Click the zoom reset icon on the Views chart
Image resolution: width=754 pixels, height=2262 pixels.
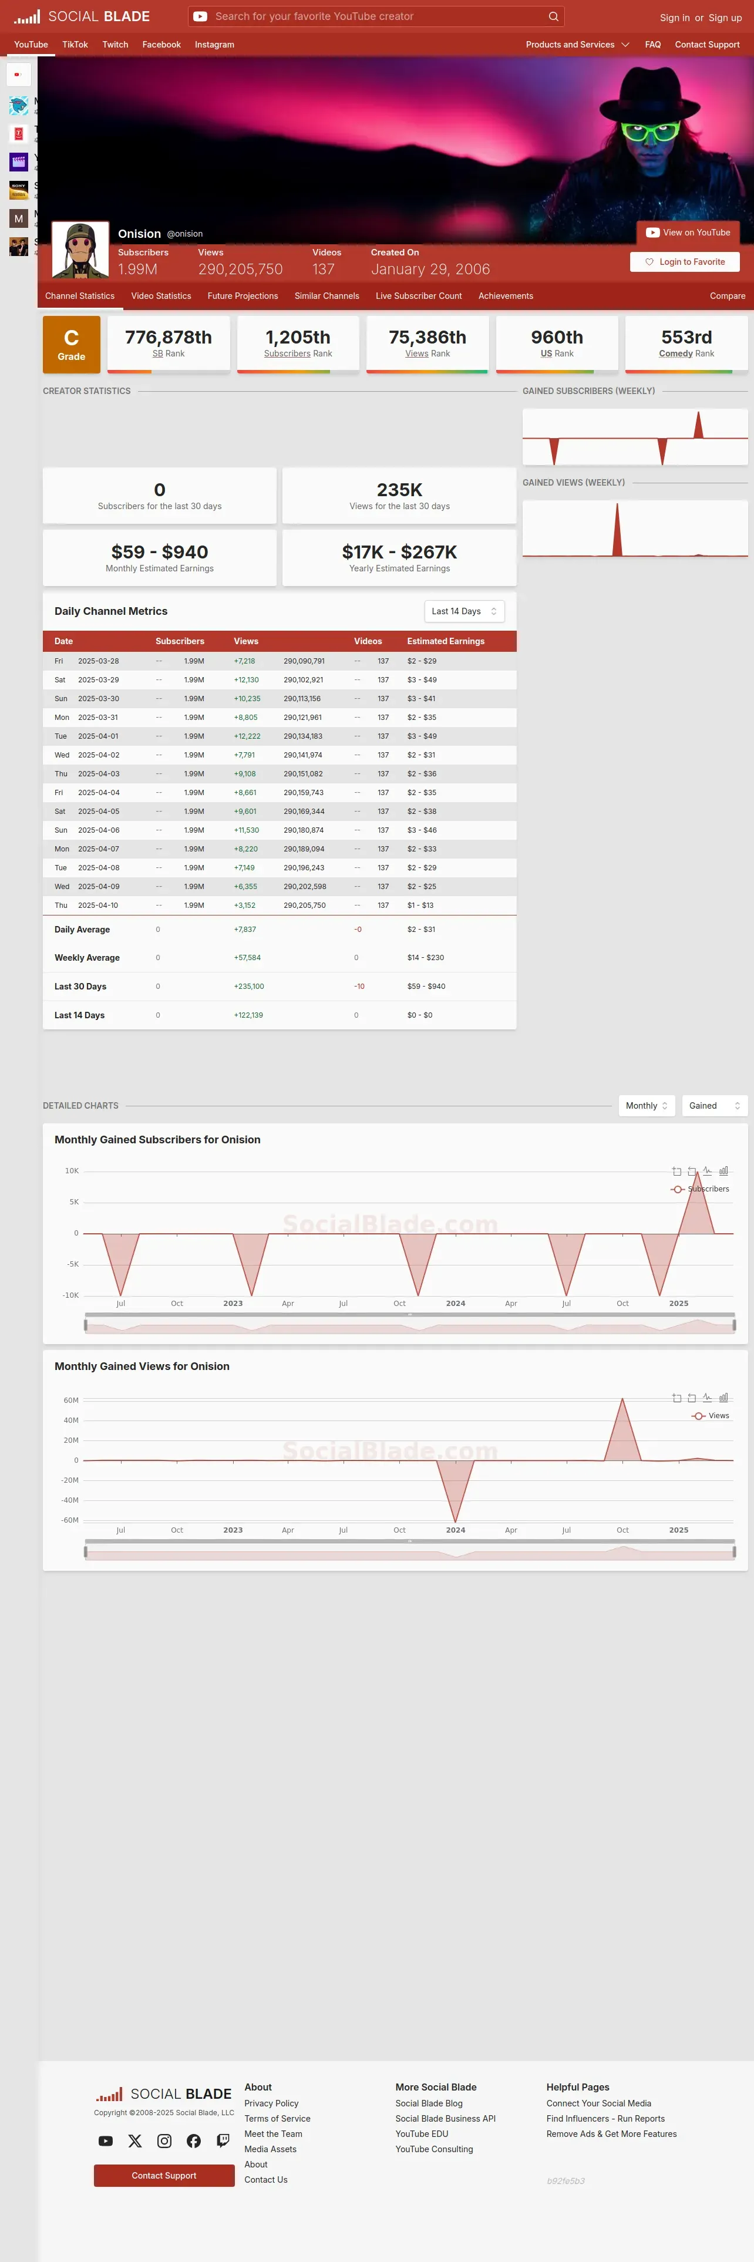[x=692, y=1398]
